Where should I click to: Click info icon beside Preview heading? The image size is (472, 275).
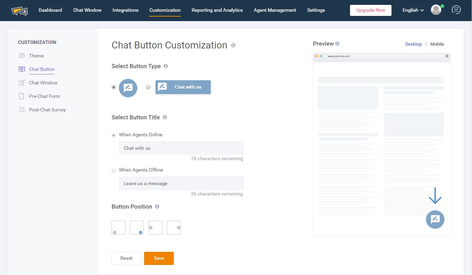(x=337, y=44)
